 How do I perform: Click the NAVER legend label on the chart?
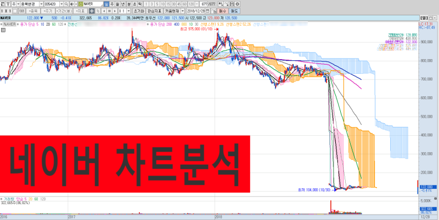(x=10, y=25)
